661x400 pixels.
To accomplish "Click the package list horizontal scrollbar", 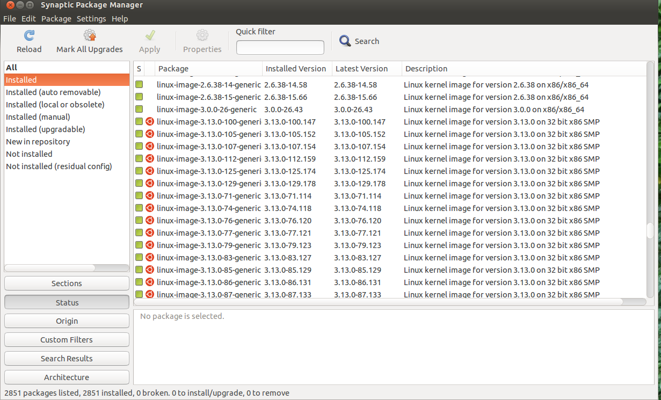I will click(379, 302).
